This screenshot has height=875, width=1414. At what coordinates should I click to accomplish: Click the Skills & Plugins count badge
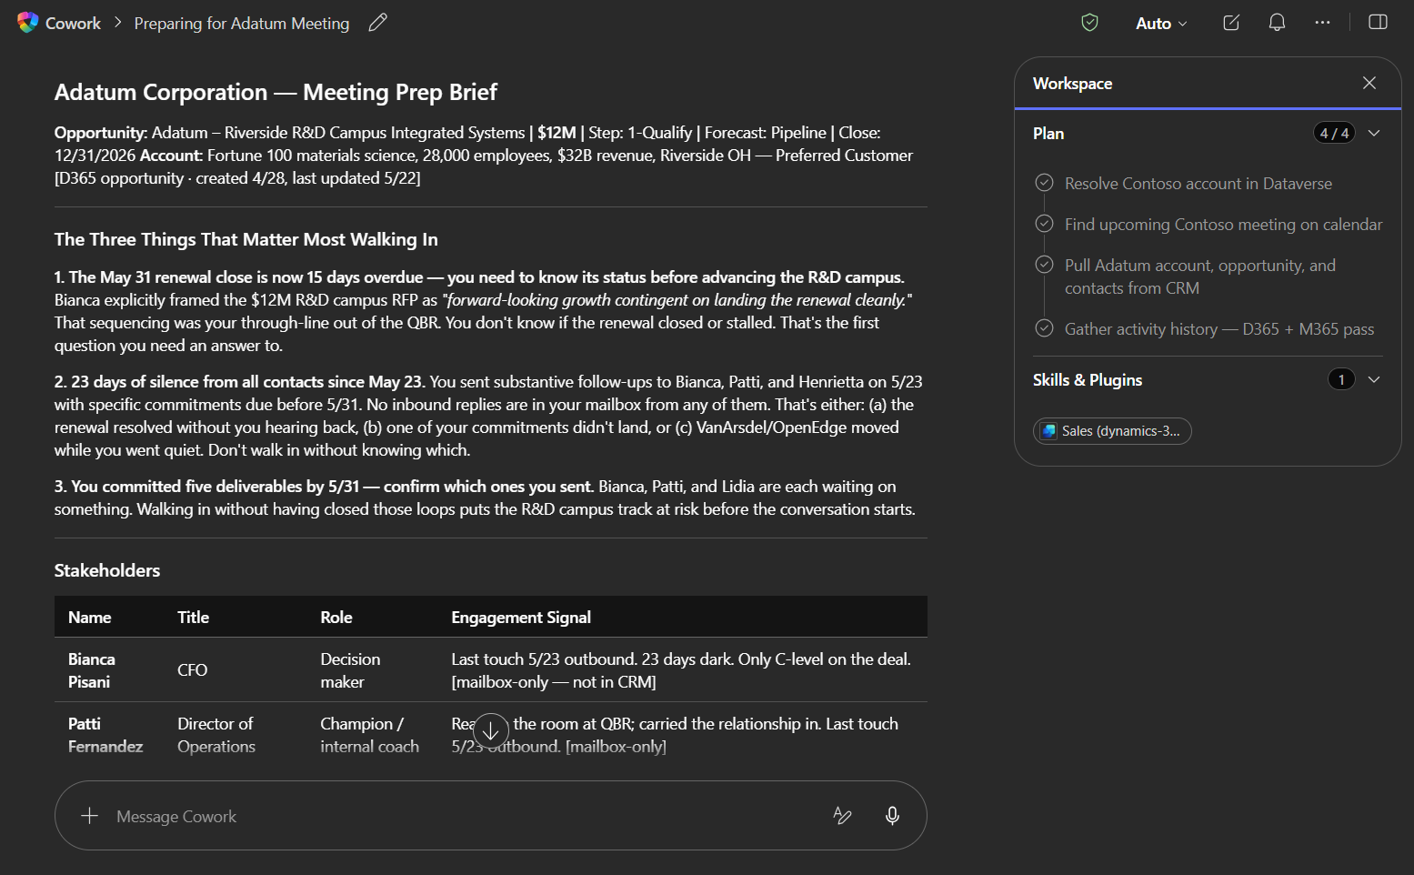pos(1341,379)
